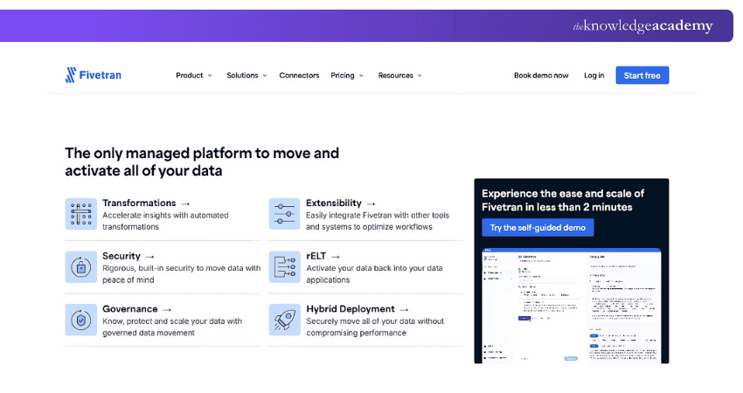
Task: Click 'The only managed platform' headline
Action: [x=202, y=162]
